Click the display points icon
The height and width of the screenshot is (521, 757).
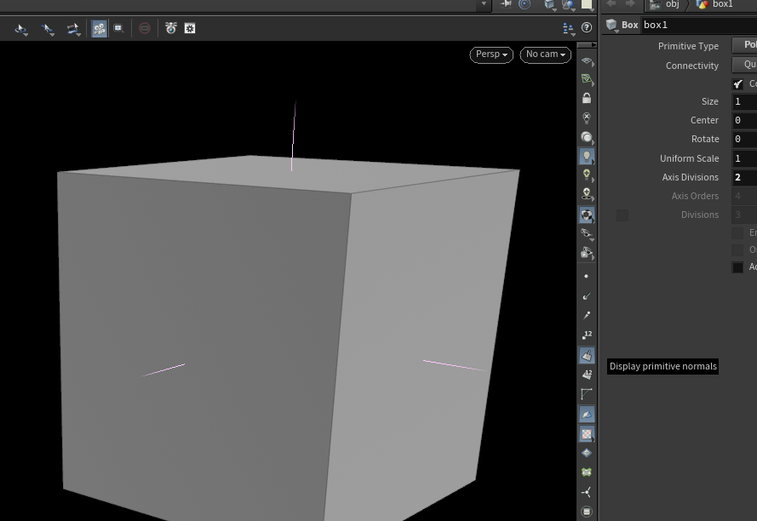click(587, 276)
